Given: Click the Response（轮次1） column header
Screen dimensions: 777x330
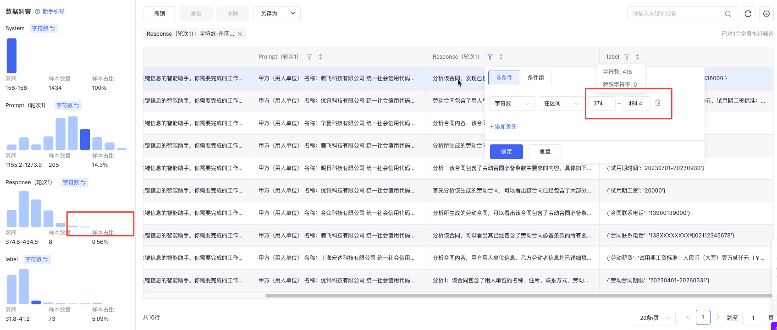Looking at the screenshot, I should click(456, 57).
